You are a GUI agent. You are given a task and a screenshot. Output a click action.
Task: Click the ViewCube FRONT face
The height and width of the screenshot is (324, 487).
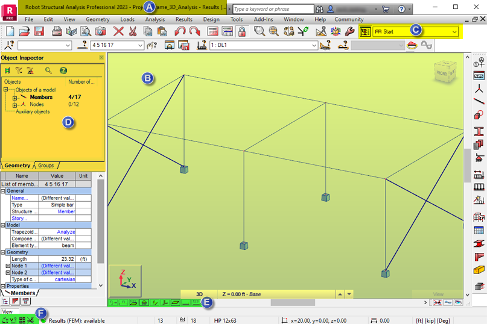(x=441, y=73)
